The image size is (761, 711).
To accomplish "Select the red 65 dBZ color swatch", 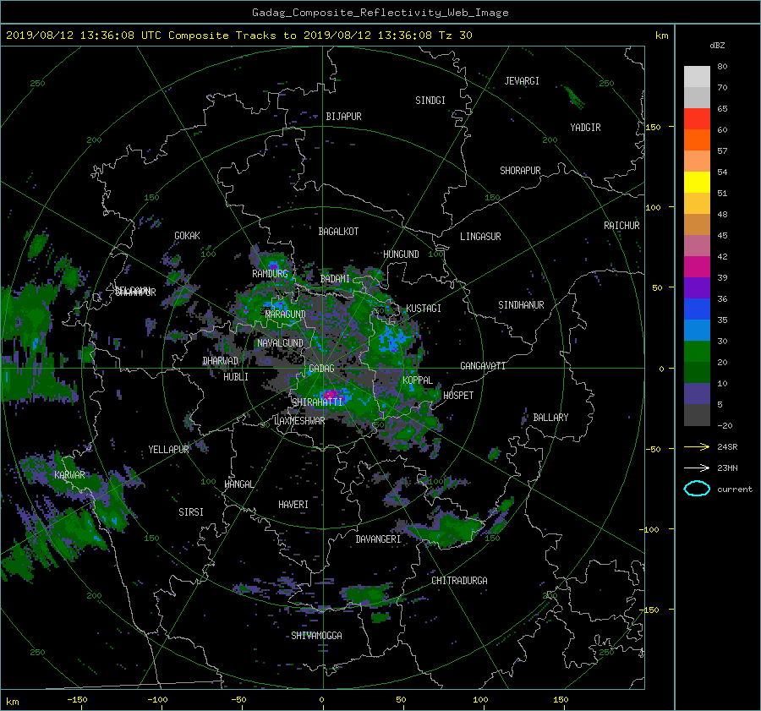I will (x=697, y=118).
